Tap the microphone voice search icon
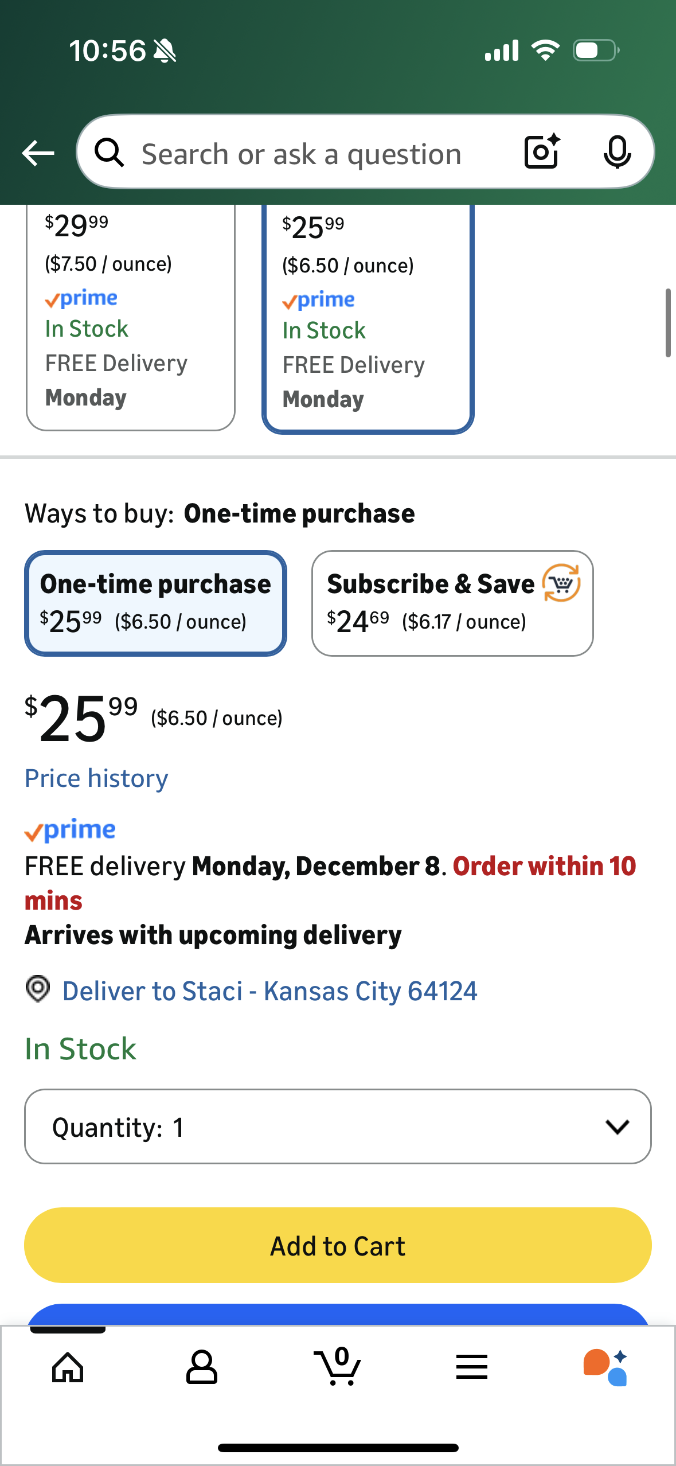 coord(617,152)
